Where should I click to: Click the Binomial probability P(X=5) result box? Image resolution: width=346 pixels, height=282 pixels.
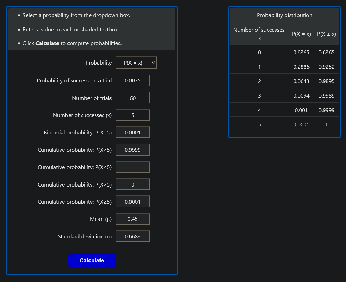[133, 132]
